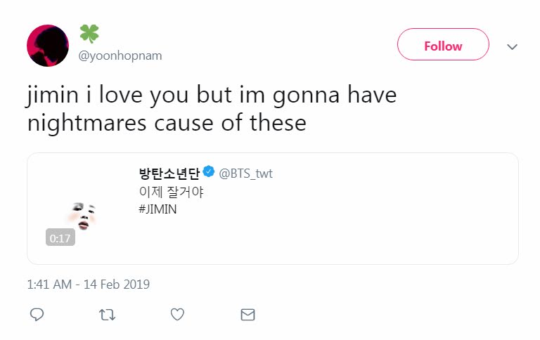
Task: Open the quoted BTS_twt tweet card
Action: point(352,232)
